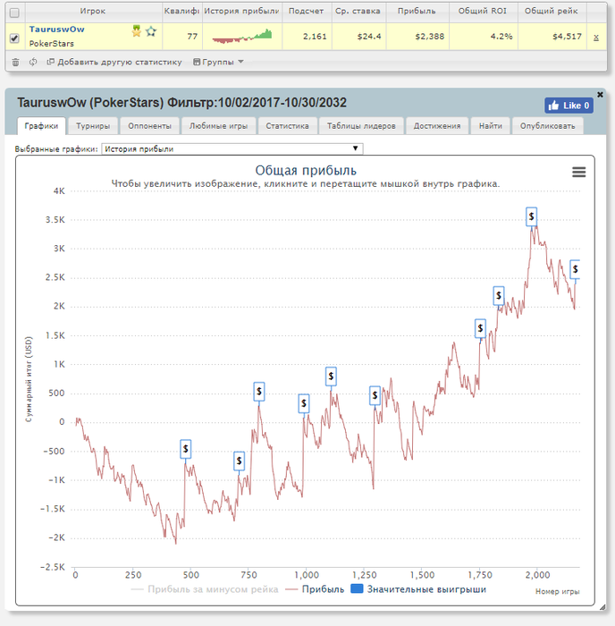The image size is (615, 626).
Task: Click the TauruswOw player name link
Action: click(x=56, y=30)
